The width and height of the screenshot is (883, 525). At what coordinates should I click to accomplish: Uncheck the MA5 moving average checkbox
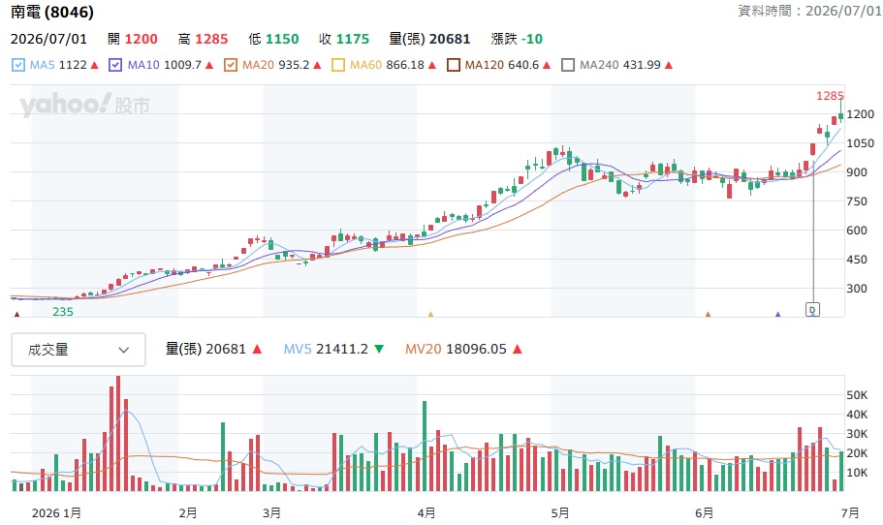click(x=18, y=65)
